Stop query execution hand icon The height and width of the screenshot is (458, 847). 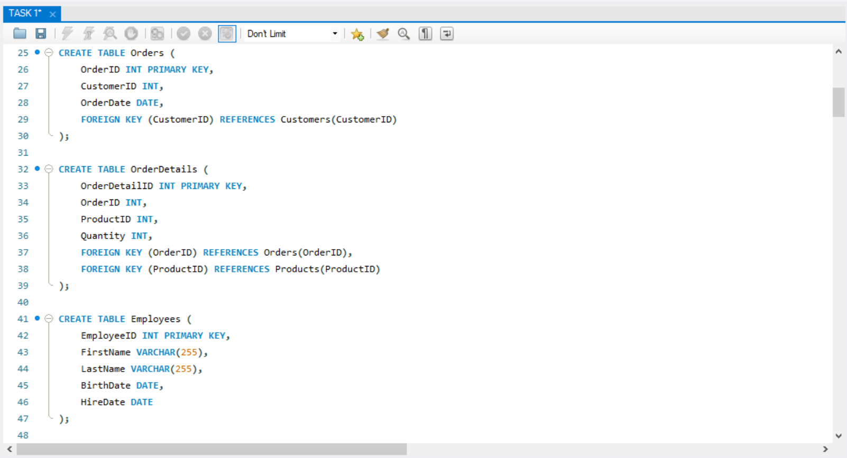131,34
